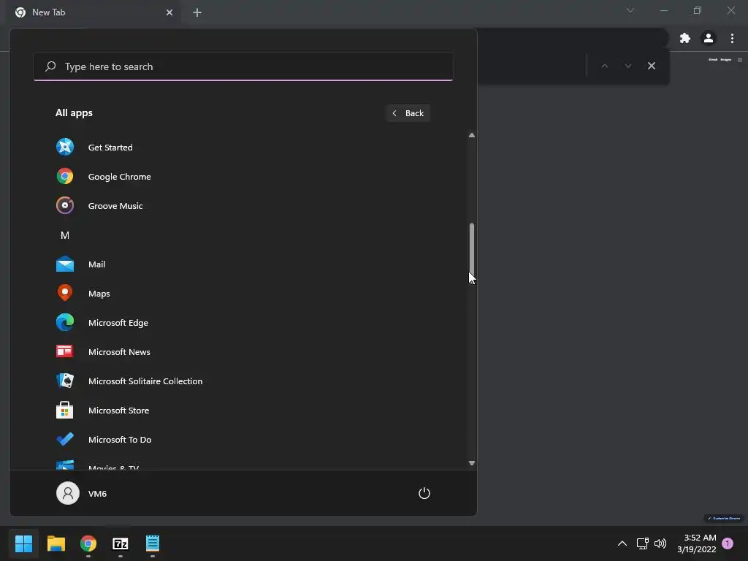Close the Chrome find bar
This screenshot has height=561, width=748.
pyautogui.click(x=652, y=66)
